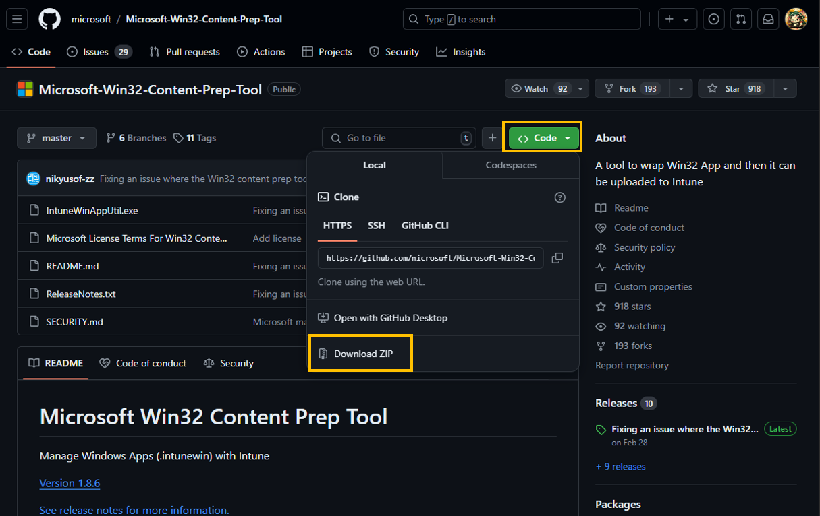Click nikyusof-zz author avatar

(x=33, y=179)
